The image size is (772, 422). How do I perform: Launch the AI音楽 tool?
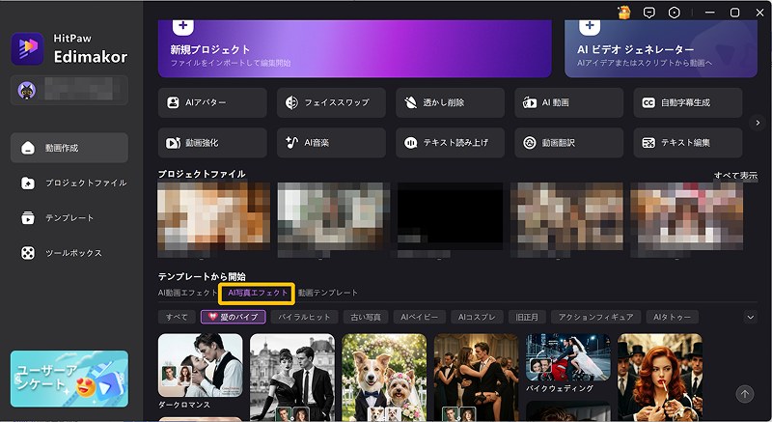pyautogui.click(x=331, y=143)
